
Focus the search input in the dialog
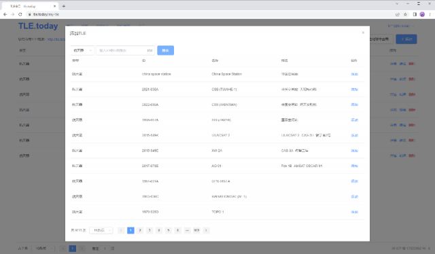point(125,50)
